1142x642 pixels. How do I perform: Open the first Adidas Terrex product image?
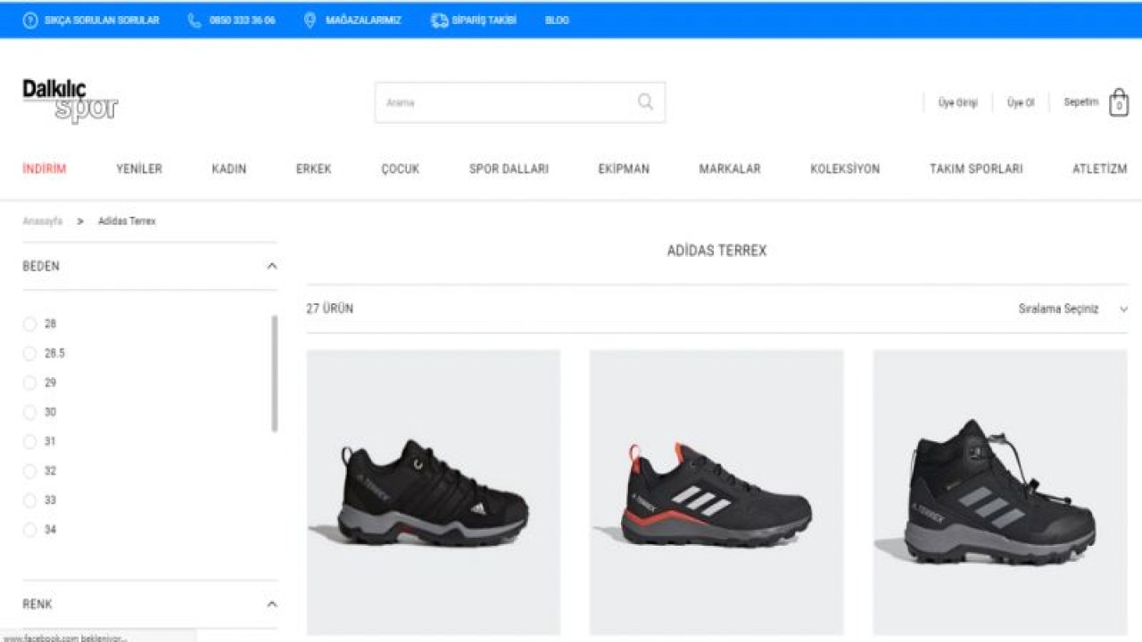(x=434, y=490)
